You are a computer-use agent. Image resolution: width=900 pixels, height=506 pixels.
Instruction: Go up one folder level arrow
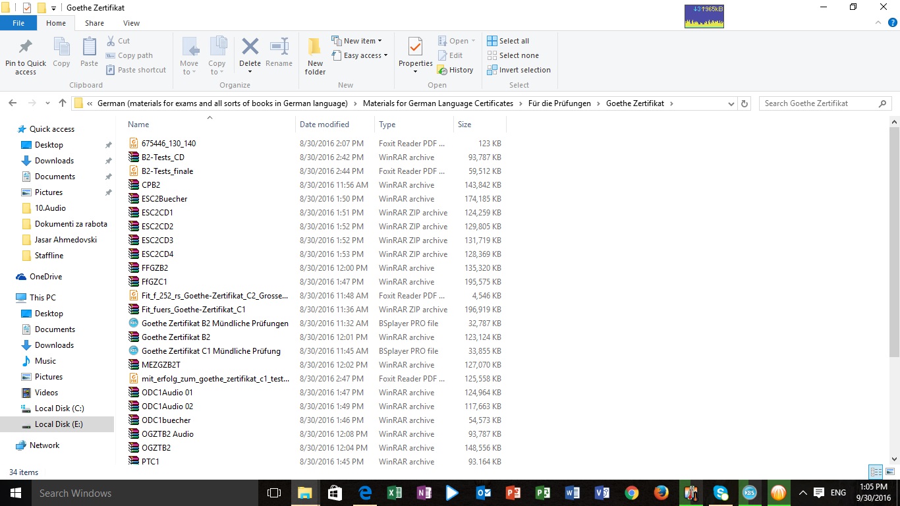click(x=63, y=103)
